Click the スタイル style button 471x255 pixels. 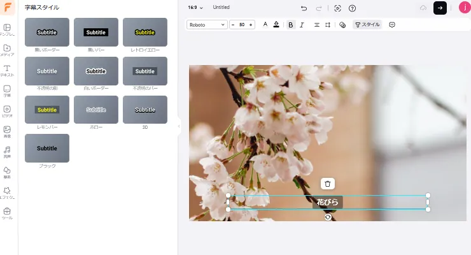(x=367, y=25)
